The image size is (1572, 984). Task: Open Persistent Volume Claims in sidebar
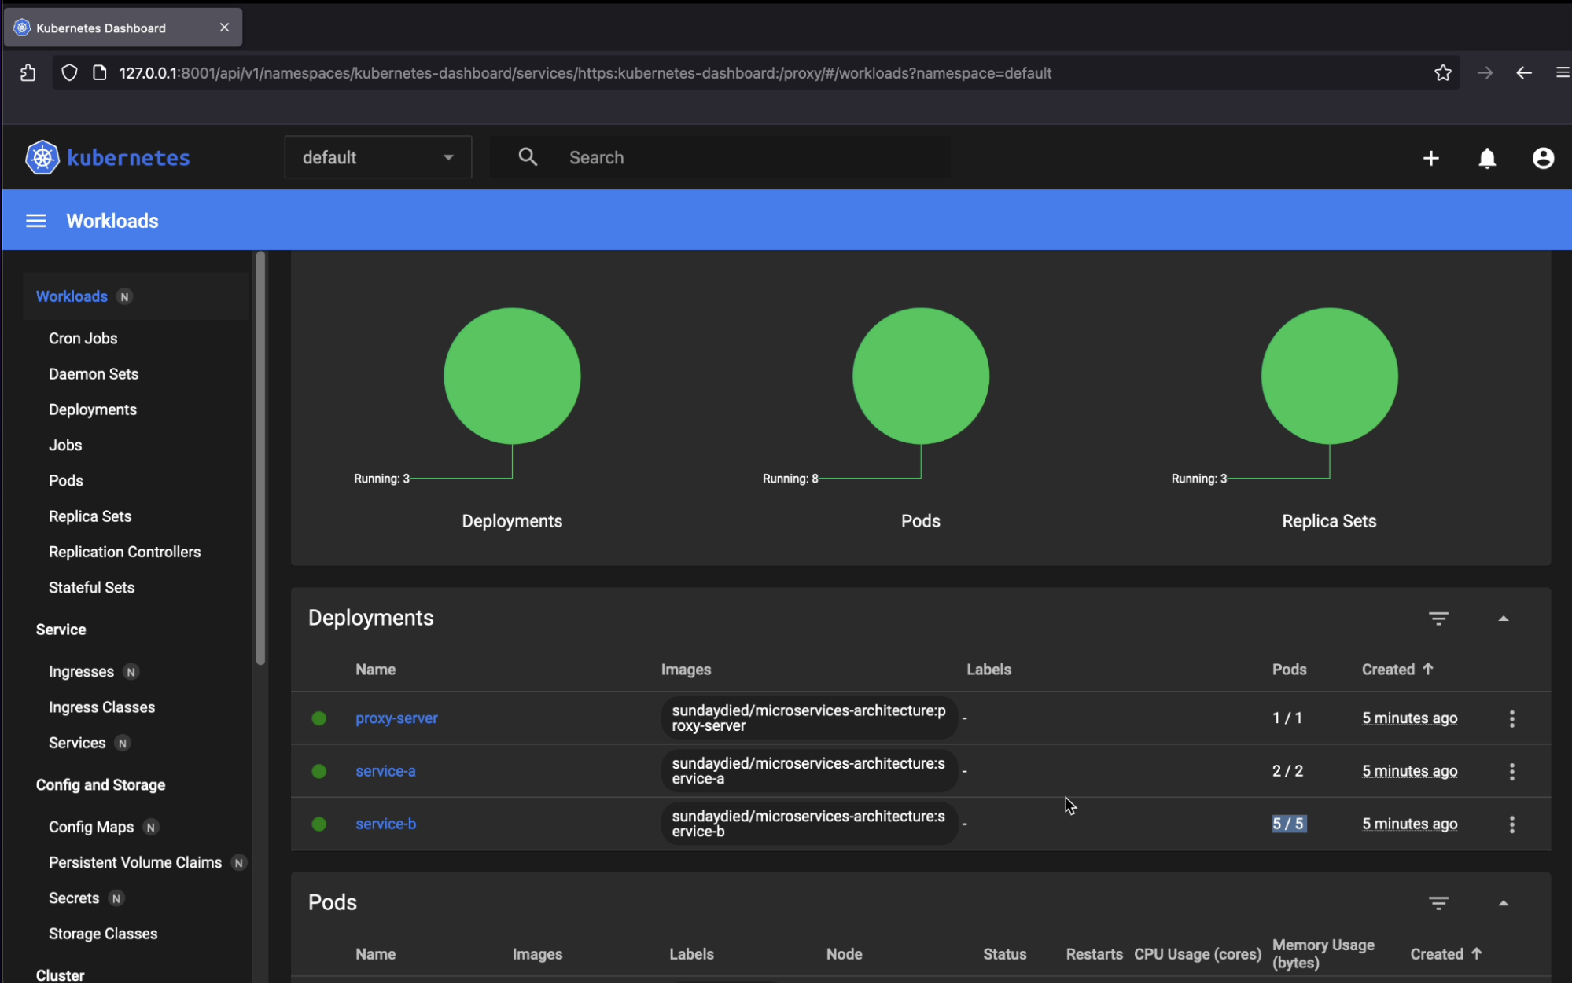[135, 862]
